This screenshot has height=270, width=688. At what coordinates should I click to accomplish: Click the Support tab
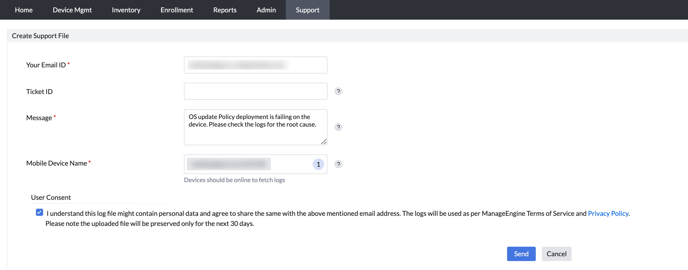coord(308,10)
